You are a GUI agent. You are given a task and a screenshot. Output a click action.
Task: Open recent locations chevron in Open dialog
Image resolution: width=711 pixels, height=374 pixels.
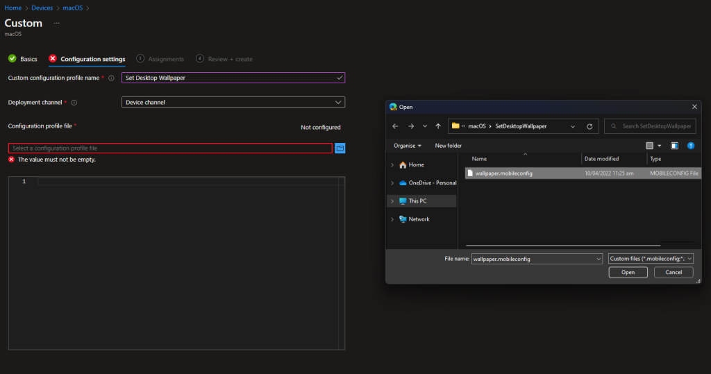[425, 126]
